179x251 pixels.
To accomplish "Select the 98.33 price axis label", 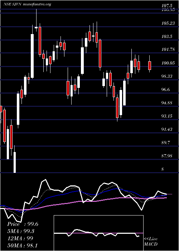I will click(x=167, y=76).
